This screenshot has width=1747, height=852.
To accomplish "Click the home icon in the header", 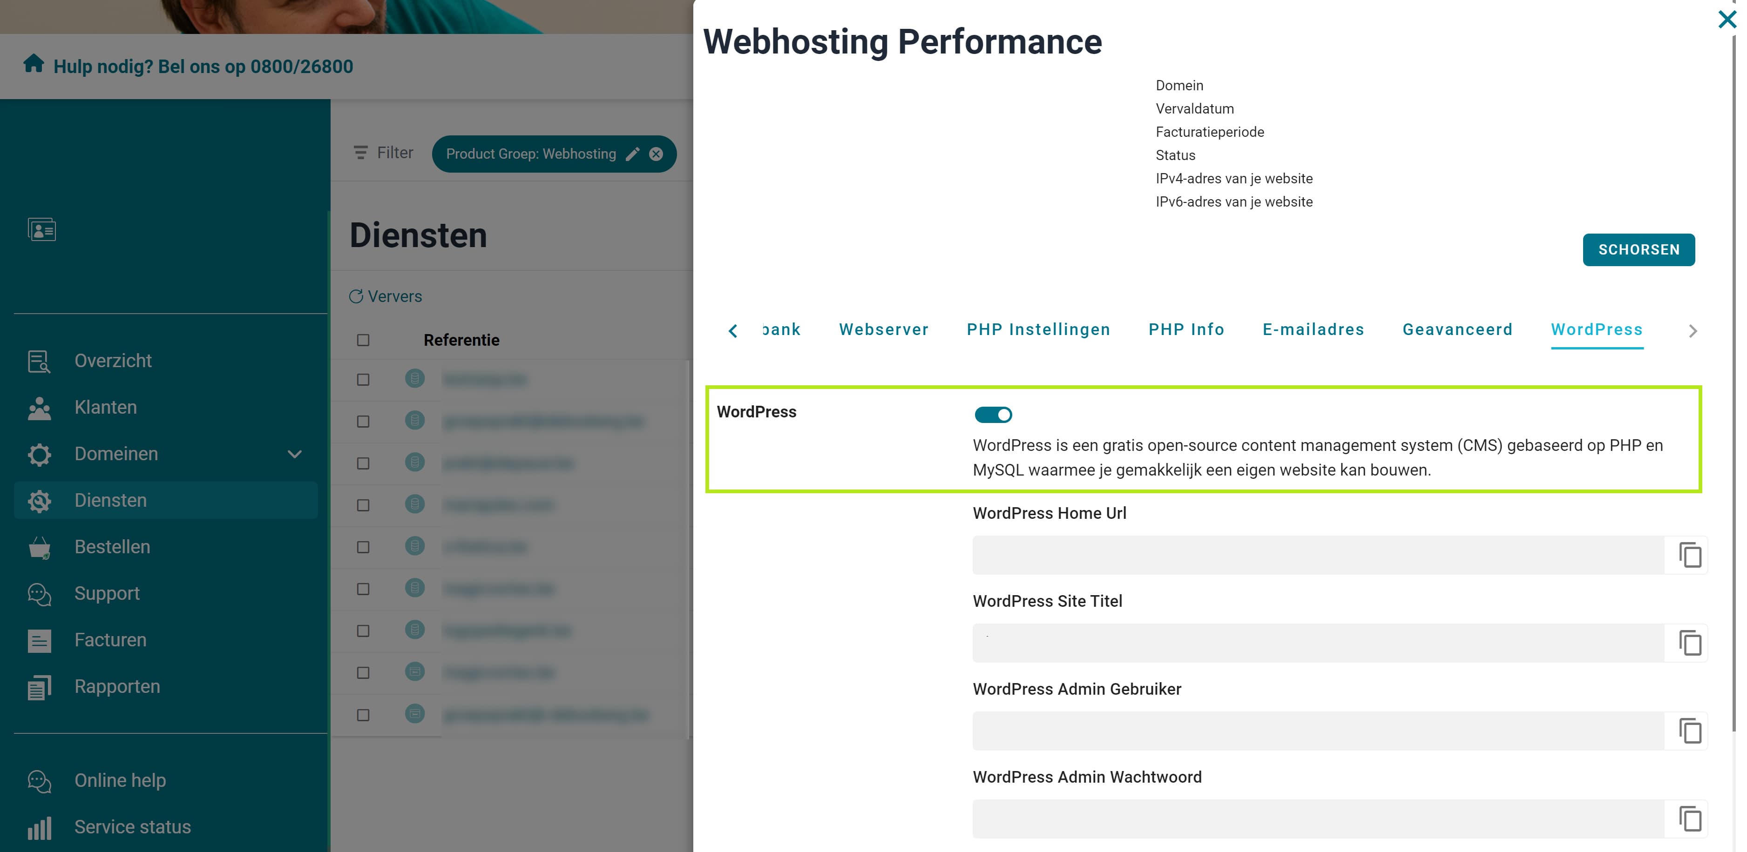I will click(33, 64).
